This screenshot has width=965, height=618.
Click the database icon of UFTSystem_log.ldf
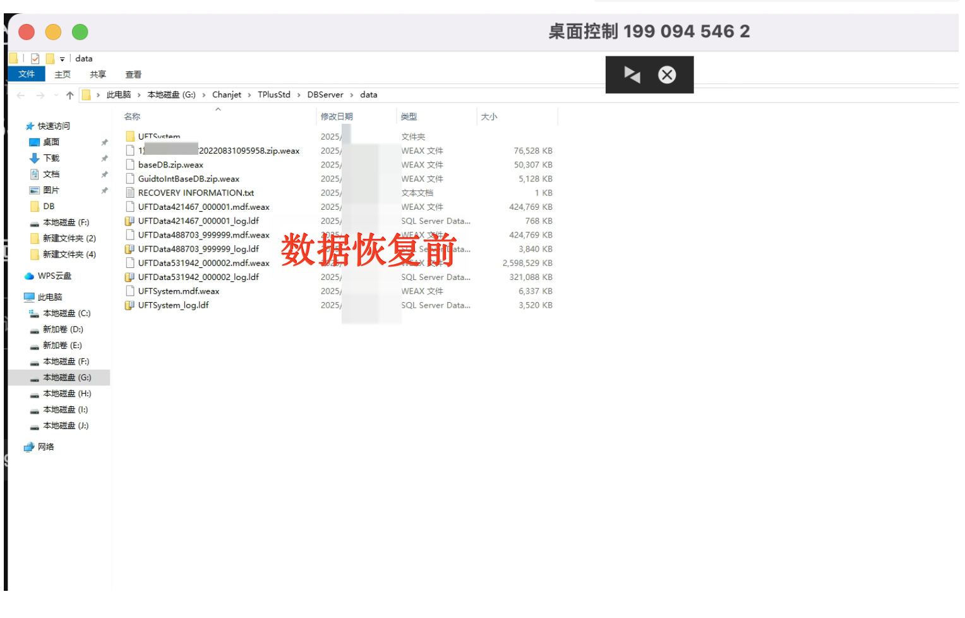129,305
